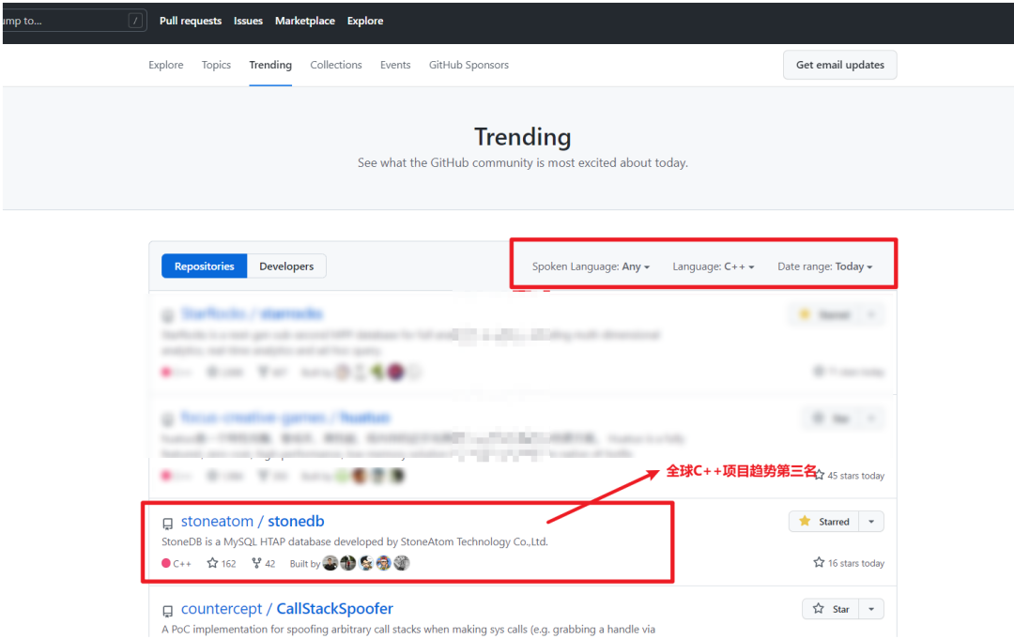
Task: Click the last contributor avatar of stonedb
Action: click(402, 563)
